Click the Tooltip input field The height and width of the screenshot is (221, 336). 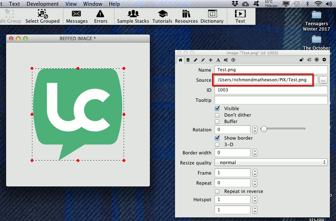point(271,100)
